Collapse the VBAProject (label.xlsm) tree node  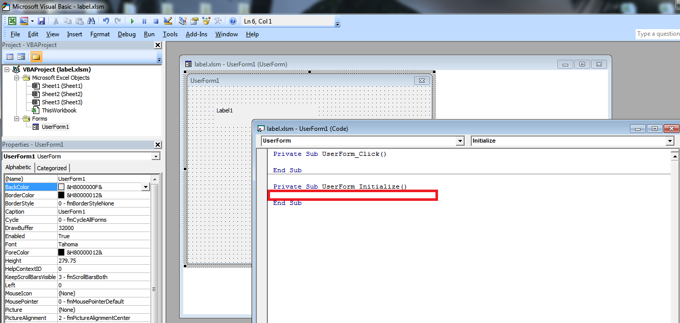[7, 70]
